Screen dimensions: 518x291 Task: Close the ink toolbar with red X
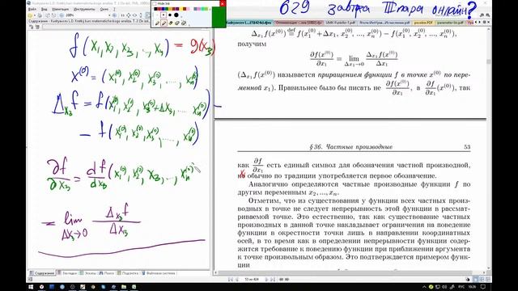pos(223,4)
